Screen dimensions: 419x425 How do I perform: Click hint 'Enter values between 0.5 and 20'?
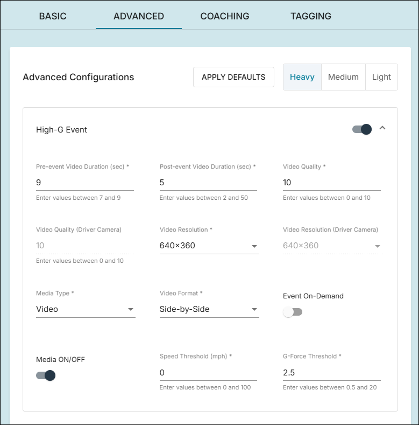click(x=330, y=388)
